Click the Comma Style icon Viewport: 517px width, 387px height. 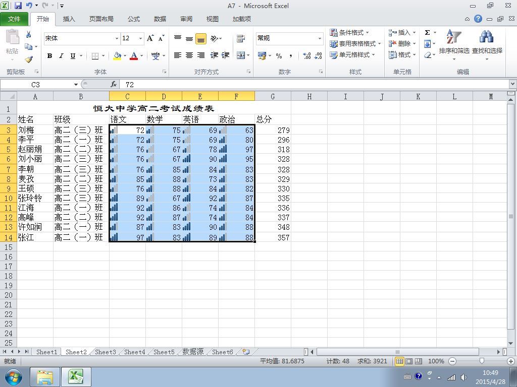[290, 55]
